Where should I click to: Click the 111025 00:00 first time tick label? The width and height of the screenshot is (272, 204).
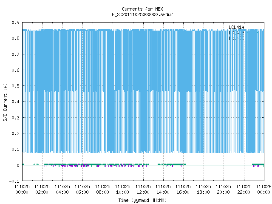22,189
